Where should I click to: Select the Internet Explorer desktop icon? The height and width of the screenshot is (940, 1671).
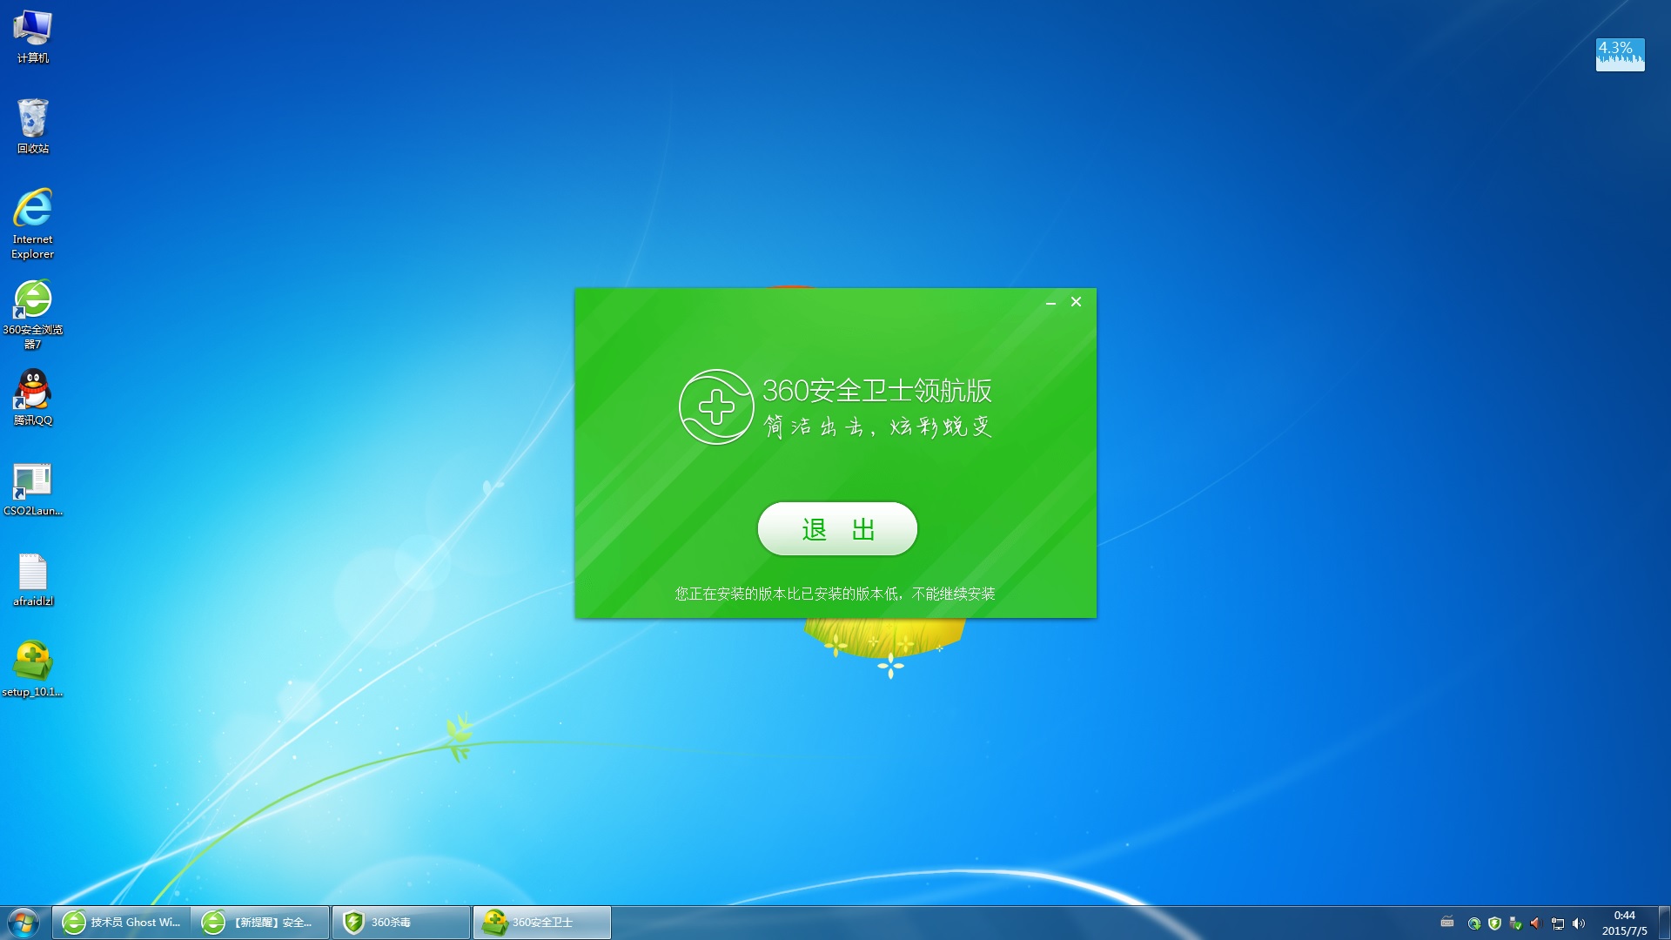[33, 224]
